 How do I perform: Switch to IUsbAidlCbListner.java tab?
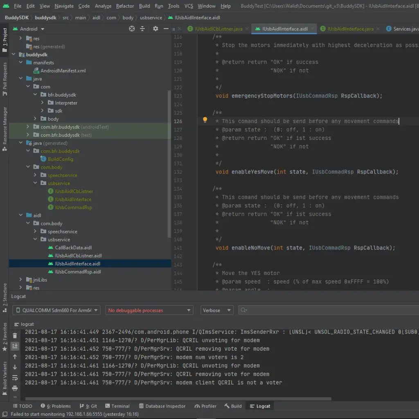215,29
